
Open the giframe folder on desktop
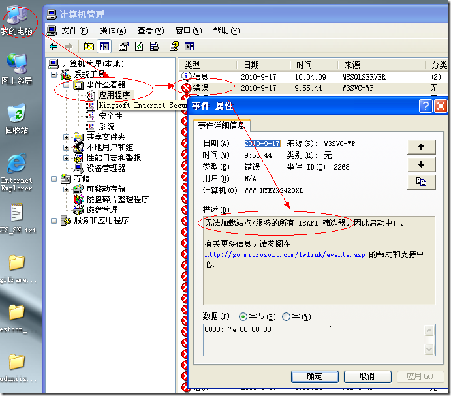(x=17, y=269)
